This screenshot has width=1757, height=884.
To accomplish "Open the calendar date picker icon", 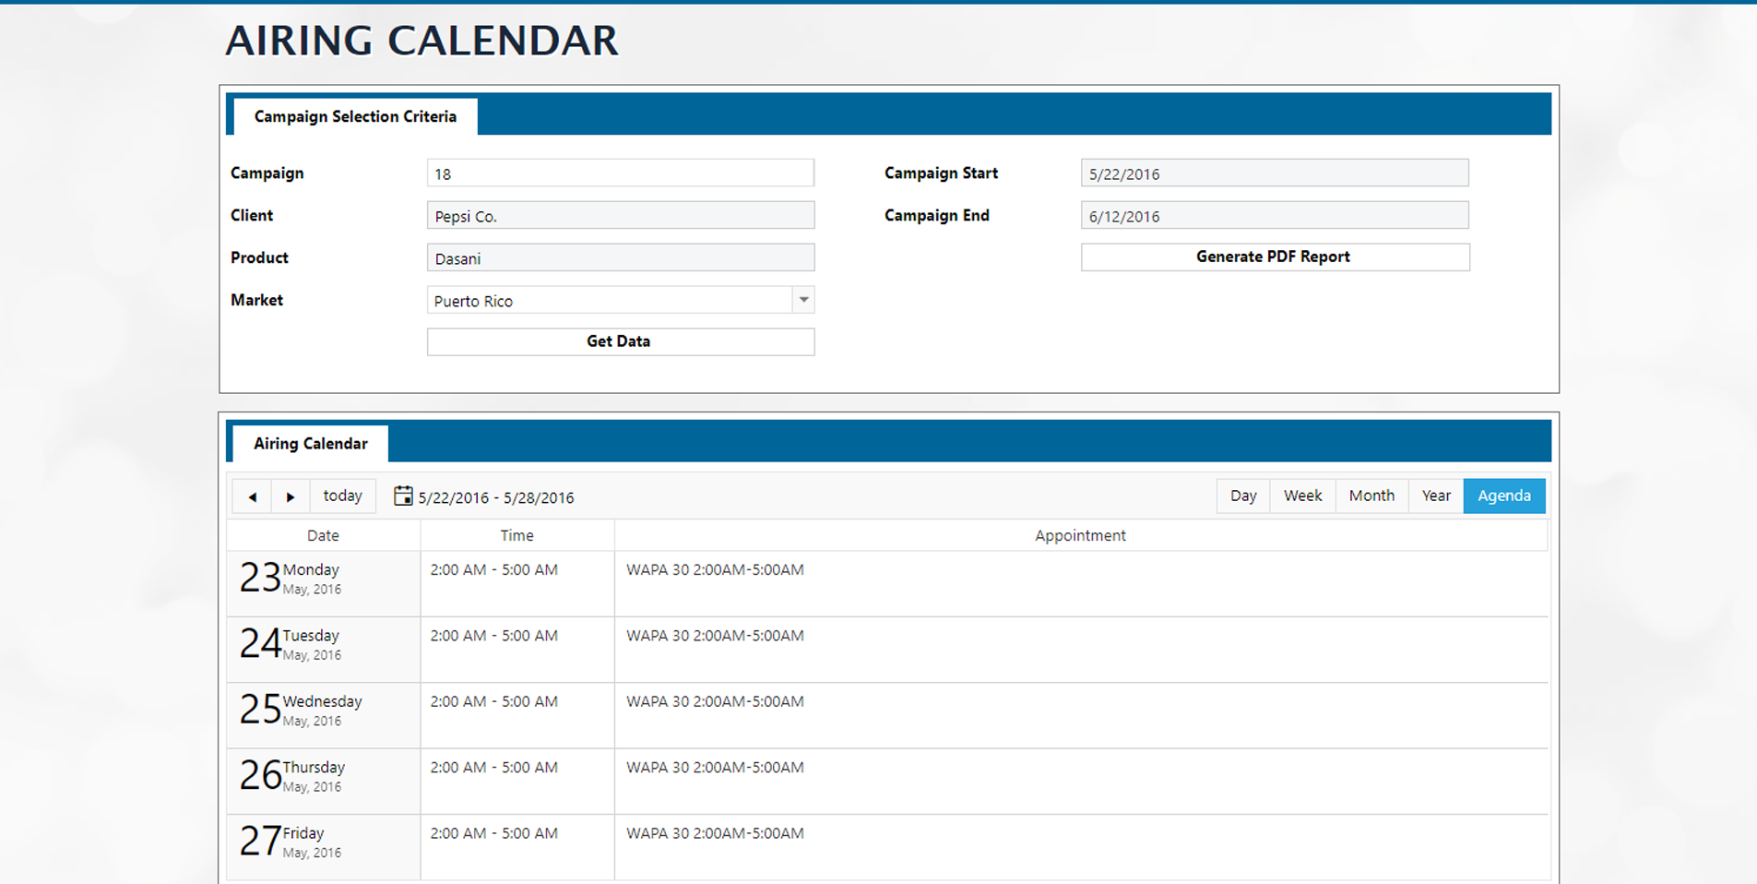I will 403,496.
